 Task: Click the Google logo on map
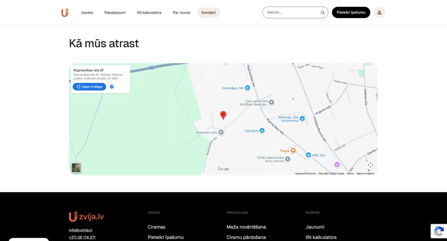223,169
